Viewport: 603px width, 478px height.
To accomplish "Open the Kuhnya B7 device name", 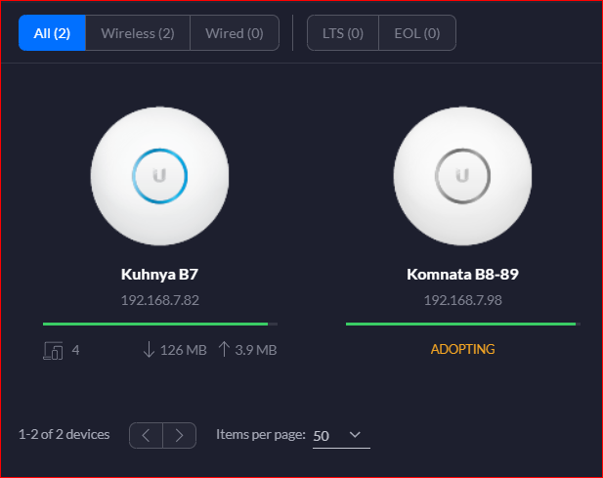I will click(159, 274).
